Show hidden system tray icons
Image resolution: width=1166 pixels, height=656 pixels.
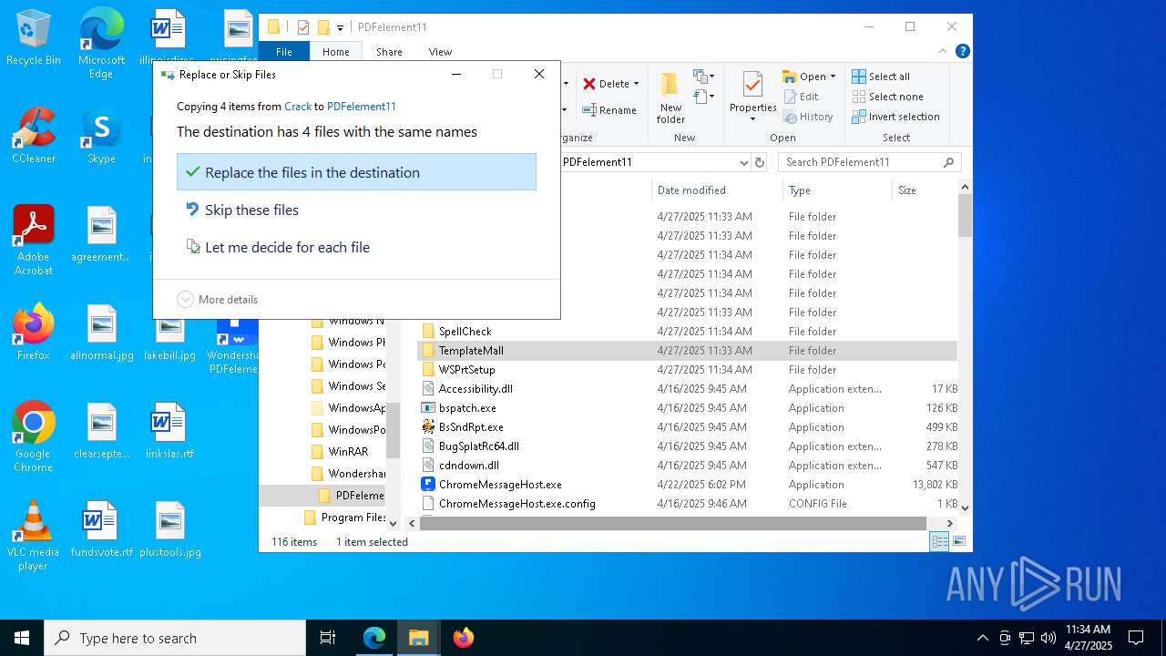(x=982, y=638)
